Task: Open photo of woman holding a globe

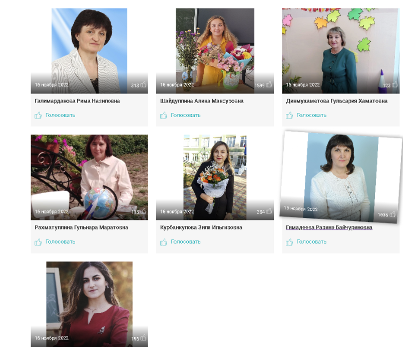Action: 90,177
